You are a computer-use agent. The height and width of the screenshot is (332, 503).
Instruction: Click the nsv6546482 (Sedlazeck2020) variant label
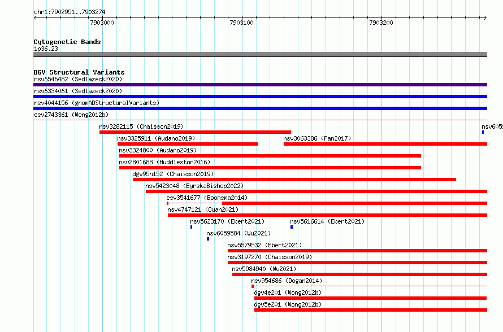[78, 79]
